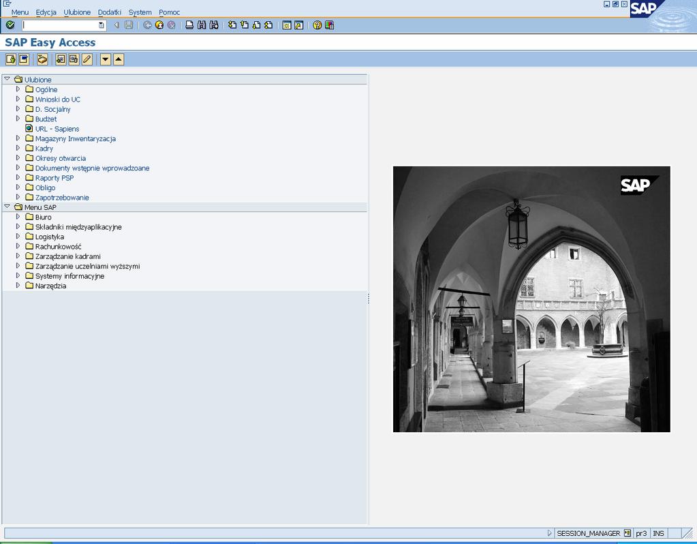This screenshot has width=697, height=544.
Task: Click the Previous Page icon
Action: pyautogui.click(x=244, y=25)
